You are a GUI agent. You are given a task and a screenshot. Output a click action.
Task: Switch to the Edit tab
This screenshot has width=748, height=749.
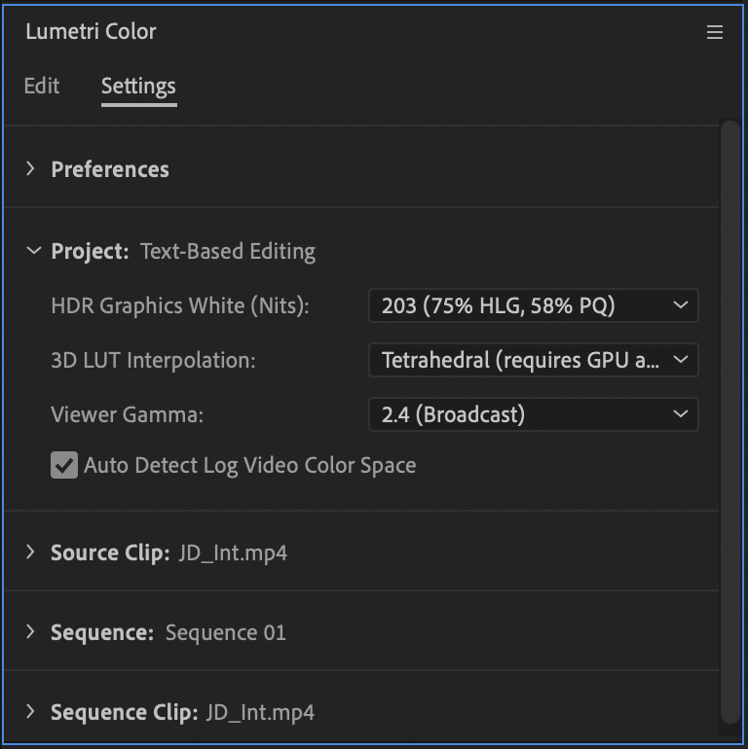[x=42, y=86]
